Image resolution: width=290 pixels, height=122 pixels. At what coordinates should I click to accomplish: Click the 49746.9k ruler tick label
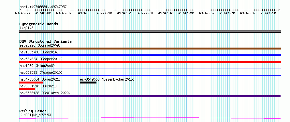coord(64,13)
